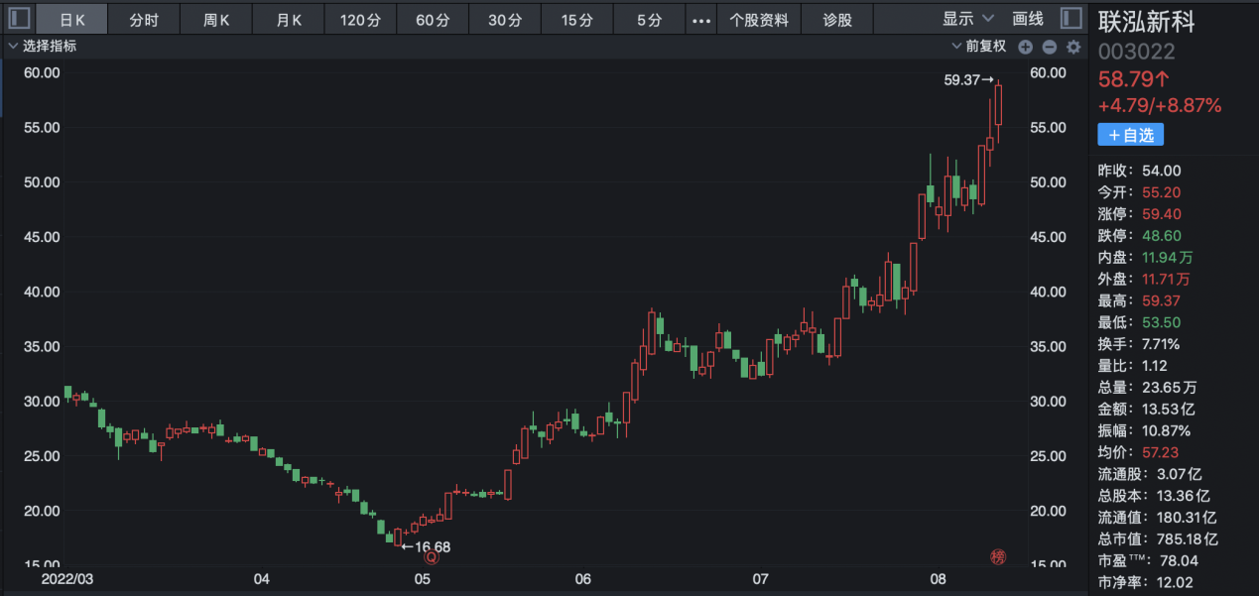Toggle the left sidebar panel icon
1259x596 pixels.
(x=18, y=19)
